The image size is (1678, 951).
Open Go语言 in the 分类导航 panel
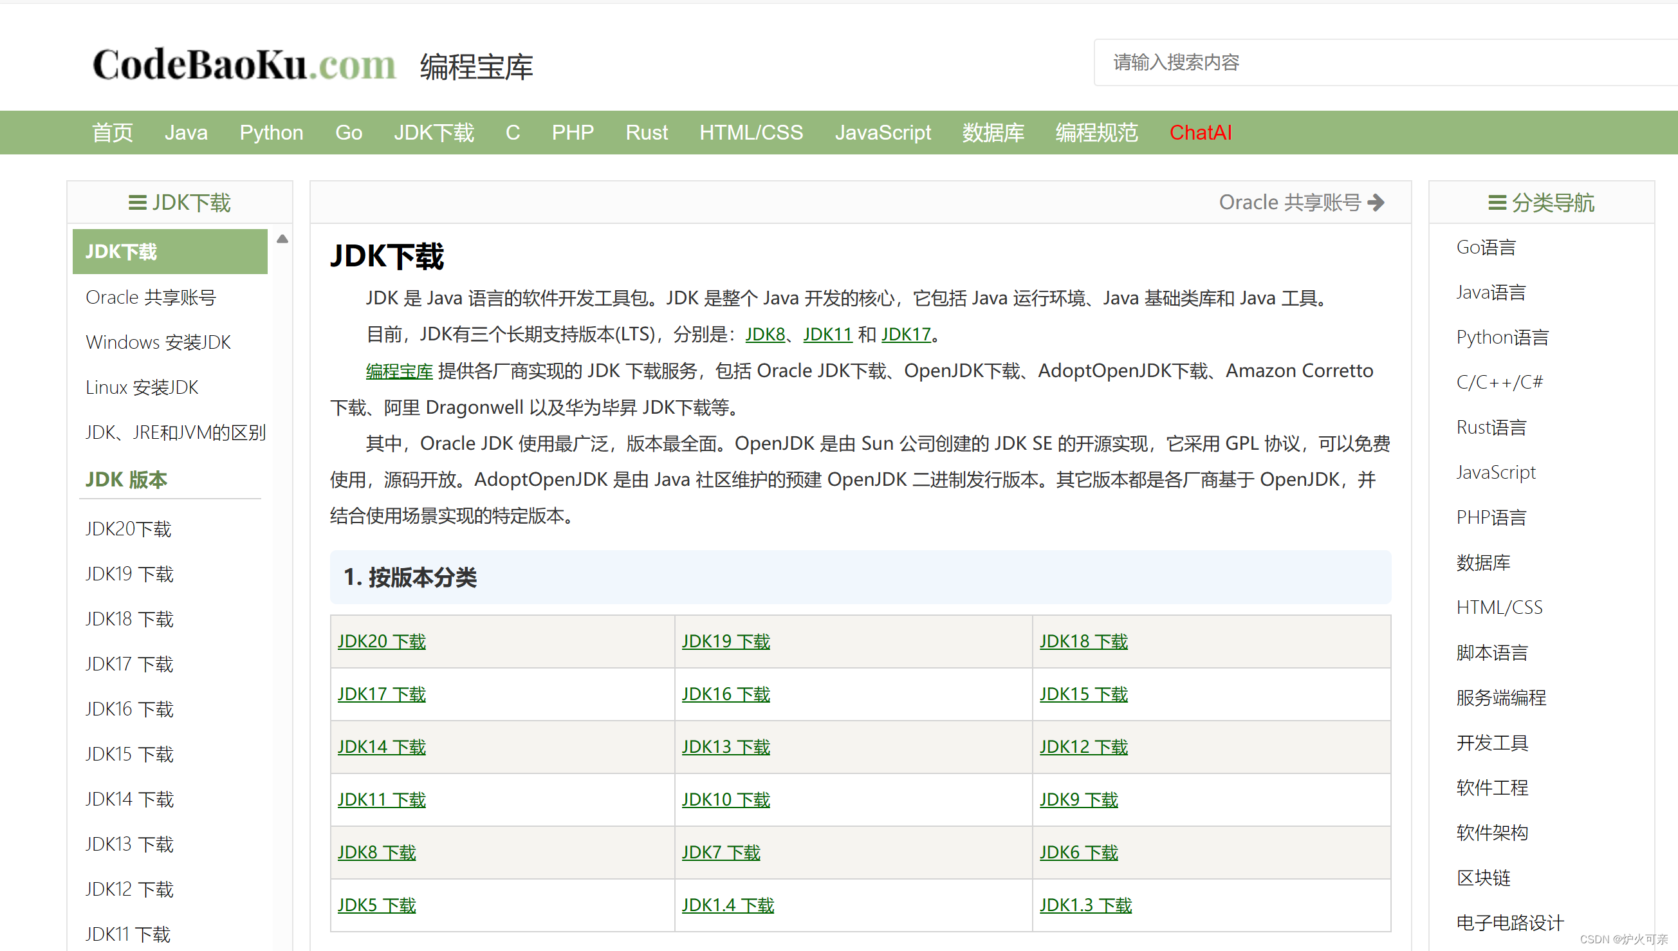click(1486, 247)
